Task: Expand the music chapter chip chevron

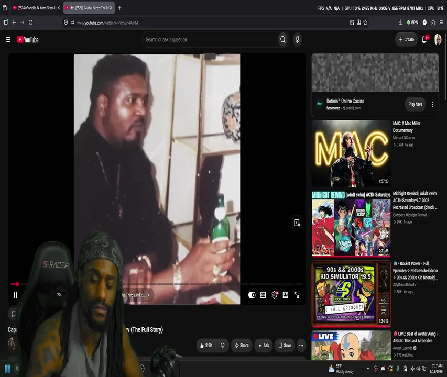Action: coord(148,295)
